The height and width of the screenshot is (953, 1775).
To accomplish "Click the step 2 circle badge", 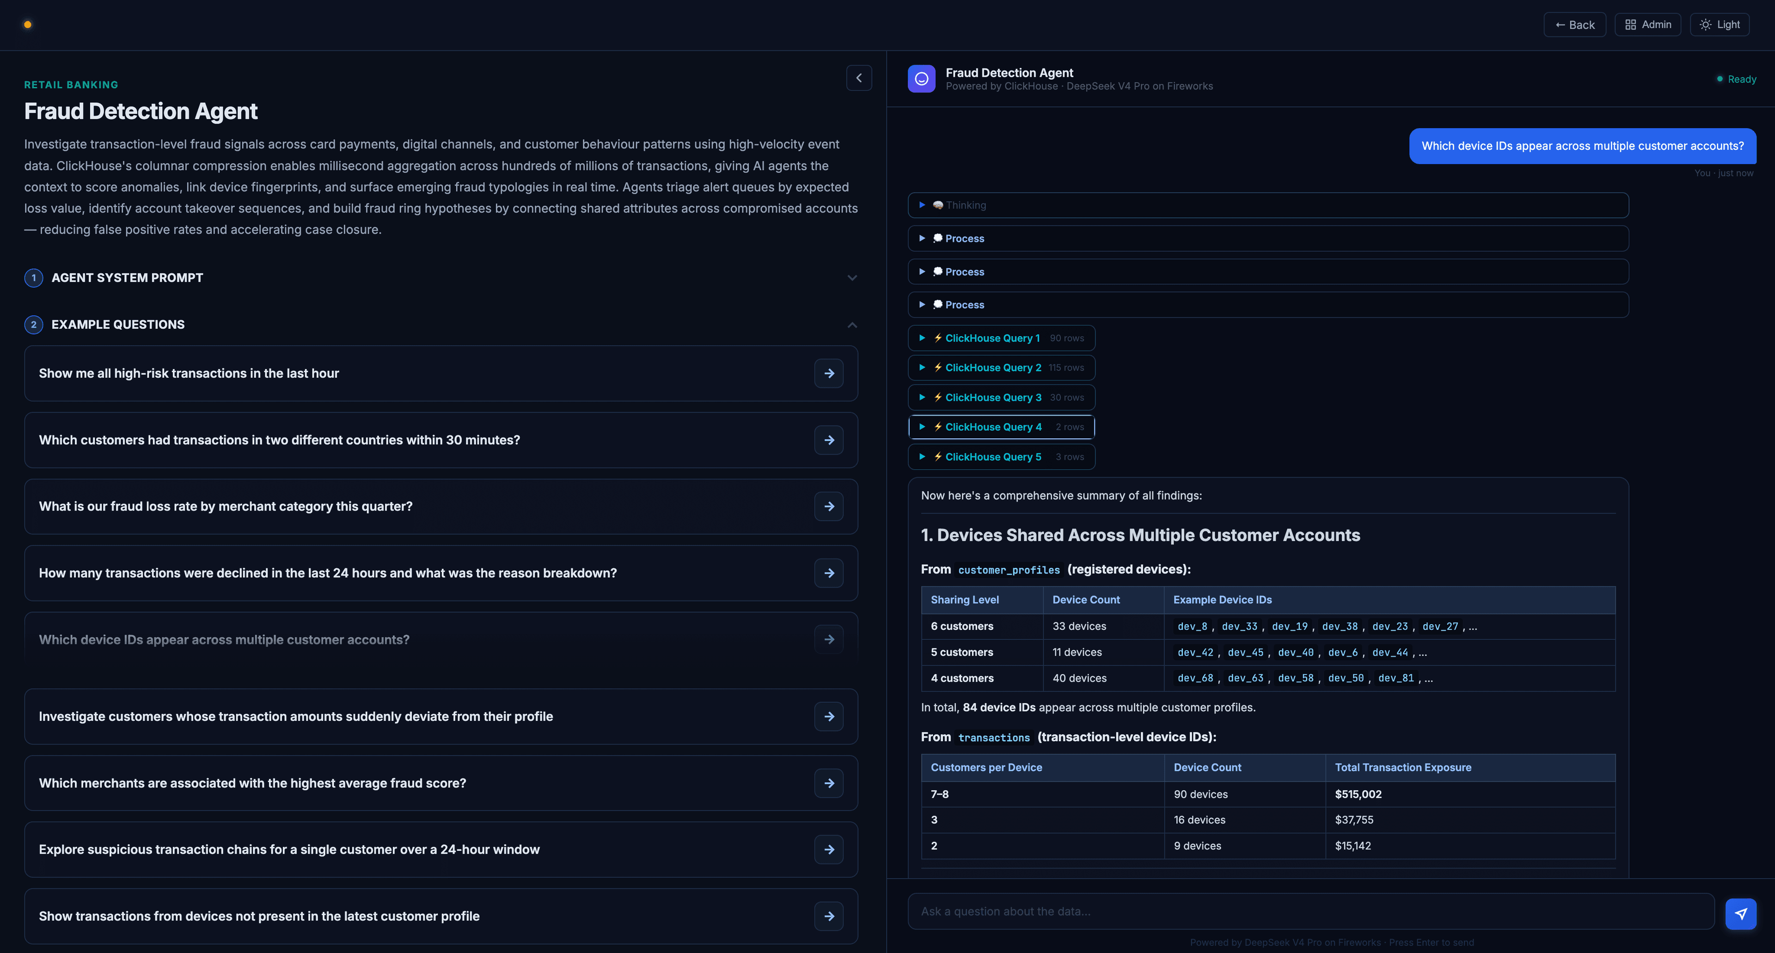I will (x=34, y=325).
